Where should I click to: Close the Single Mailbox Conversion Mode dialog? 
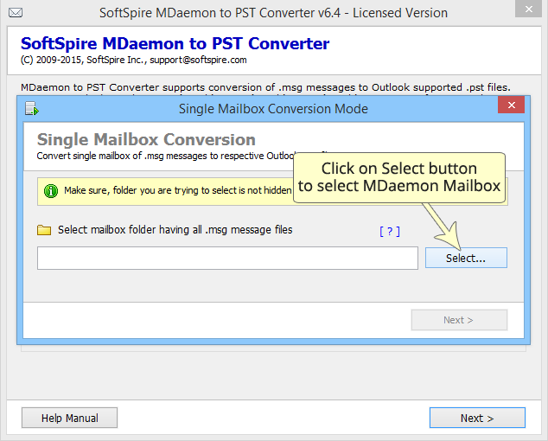coord(512,105)
